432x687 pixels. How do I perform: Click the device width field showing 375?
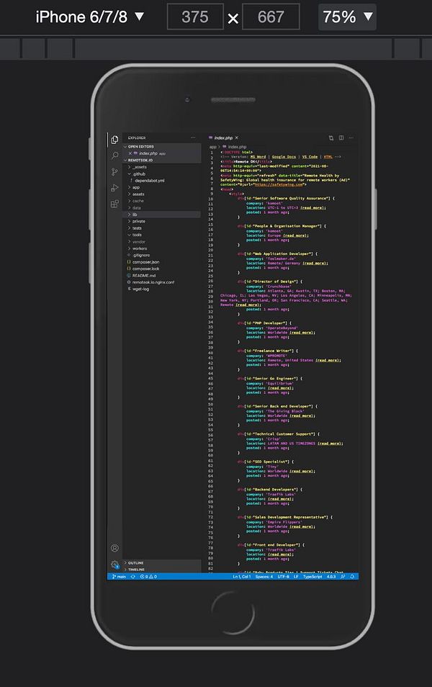[195, 17]
